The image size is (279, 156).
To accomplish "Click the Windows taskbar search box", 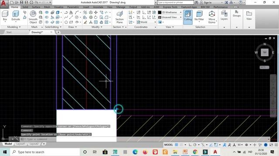I will (x=45, y=152).
